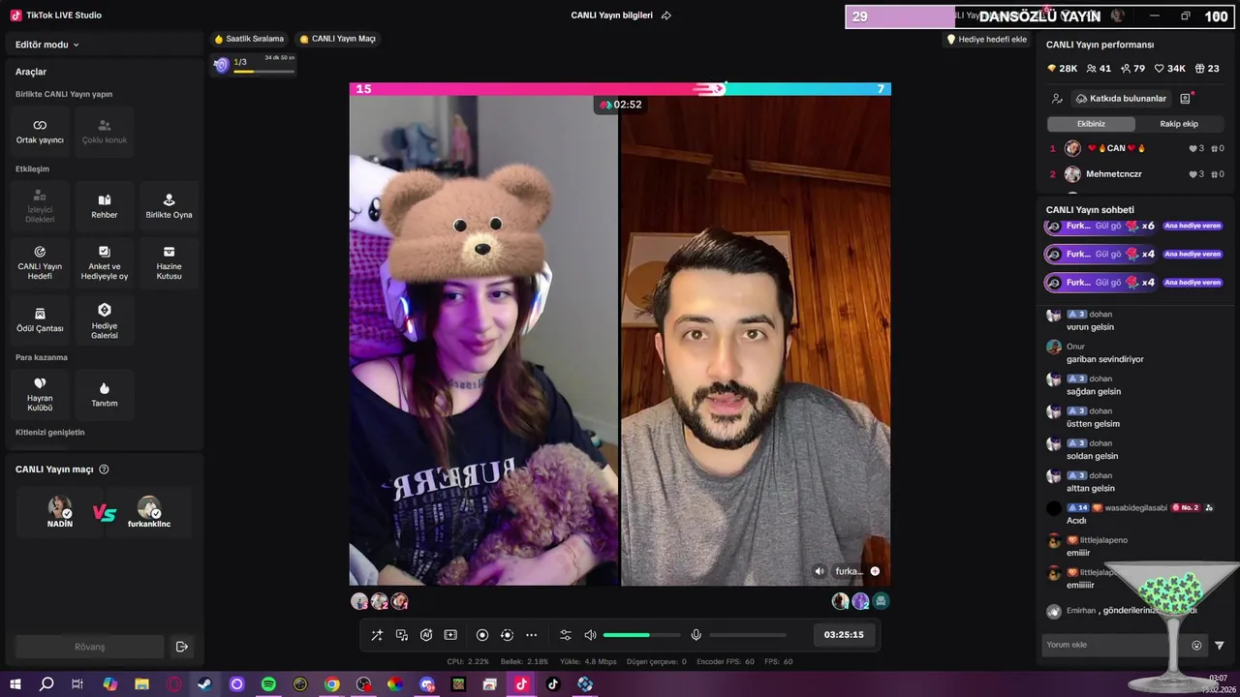The image size is (1240, 697).
Task: Select CAN contributor row
Action: pyautogui.click(x=1136, y=148)
